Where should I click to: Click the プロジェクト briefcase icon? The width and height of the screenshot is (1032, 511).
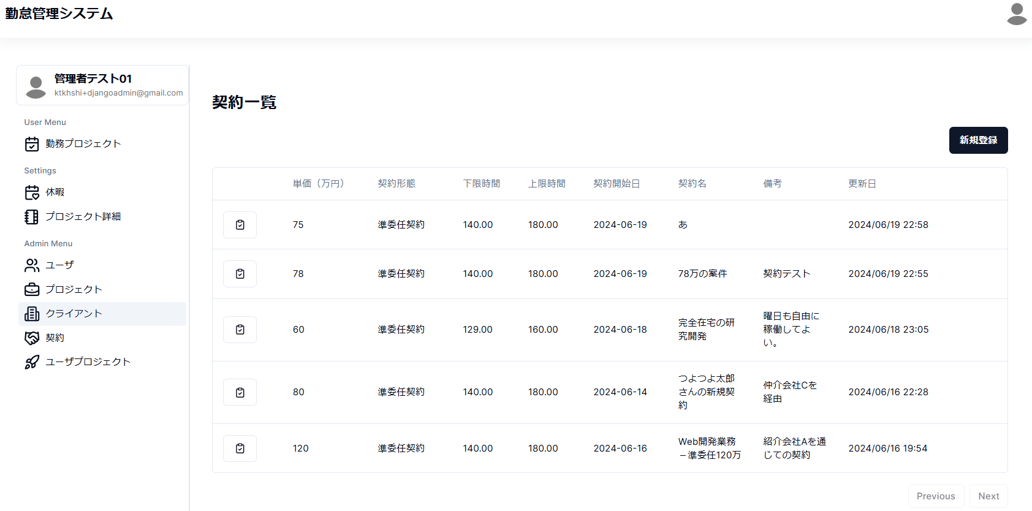32,289
